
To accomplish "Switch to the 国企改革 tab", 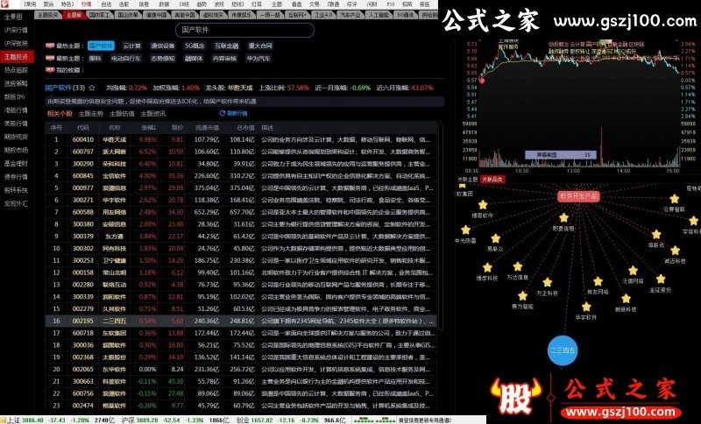I will [128, 15].
